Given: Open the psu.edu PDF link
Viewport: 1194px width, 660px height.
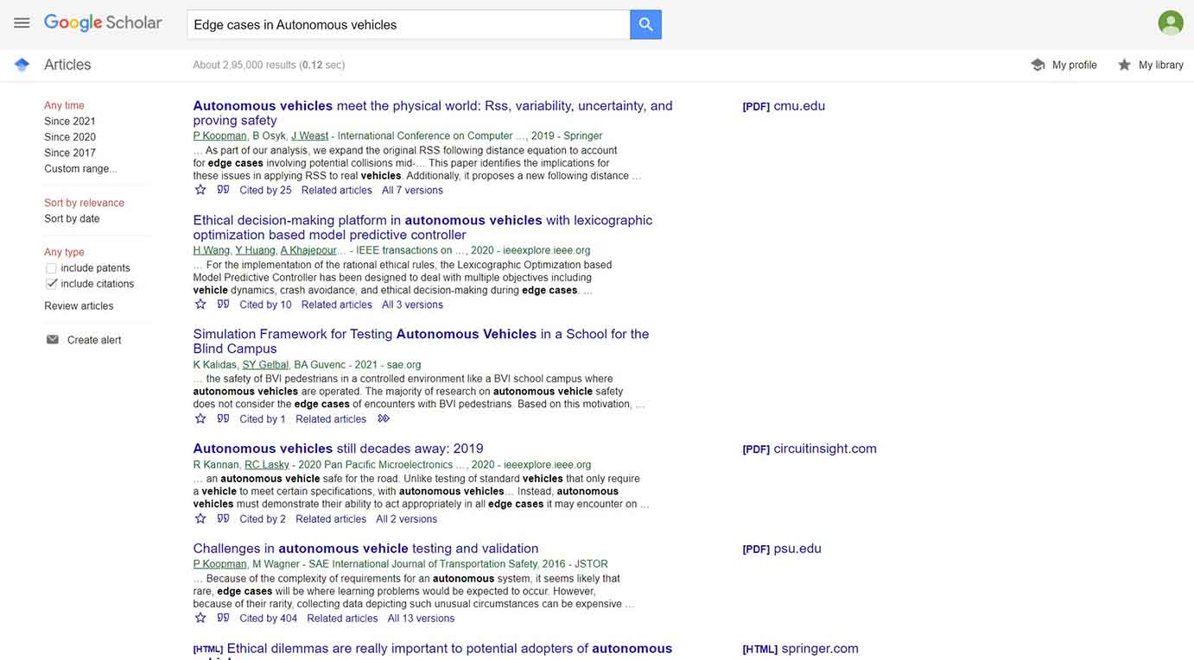Looking at the screenshot, I should [x=782, y=549].
